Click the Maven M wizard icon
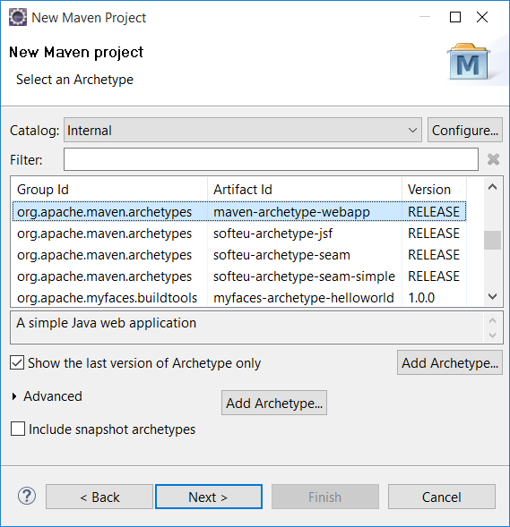The height and width of the screenshot is (527, 510). click(x=468, y=62)
